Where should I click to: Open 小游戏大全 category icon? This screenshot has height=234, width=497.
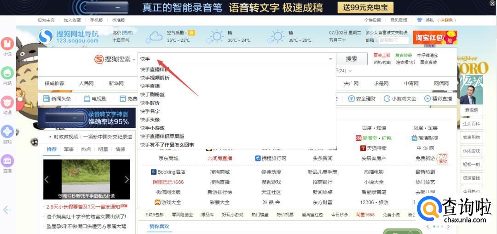tap(387, 98)
